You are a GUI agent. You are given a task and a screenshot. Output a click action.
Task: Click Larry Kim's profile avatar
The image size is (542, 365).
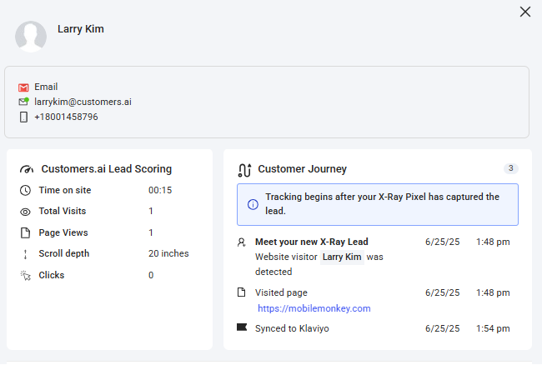click(31, 37)
